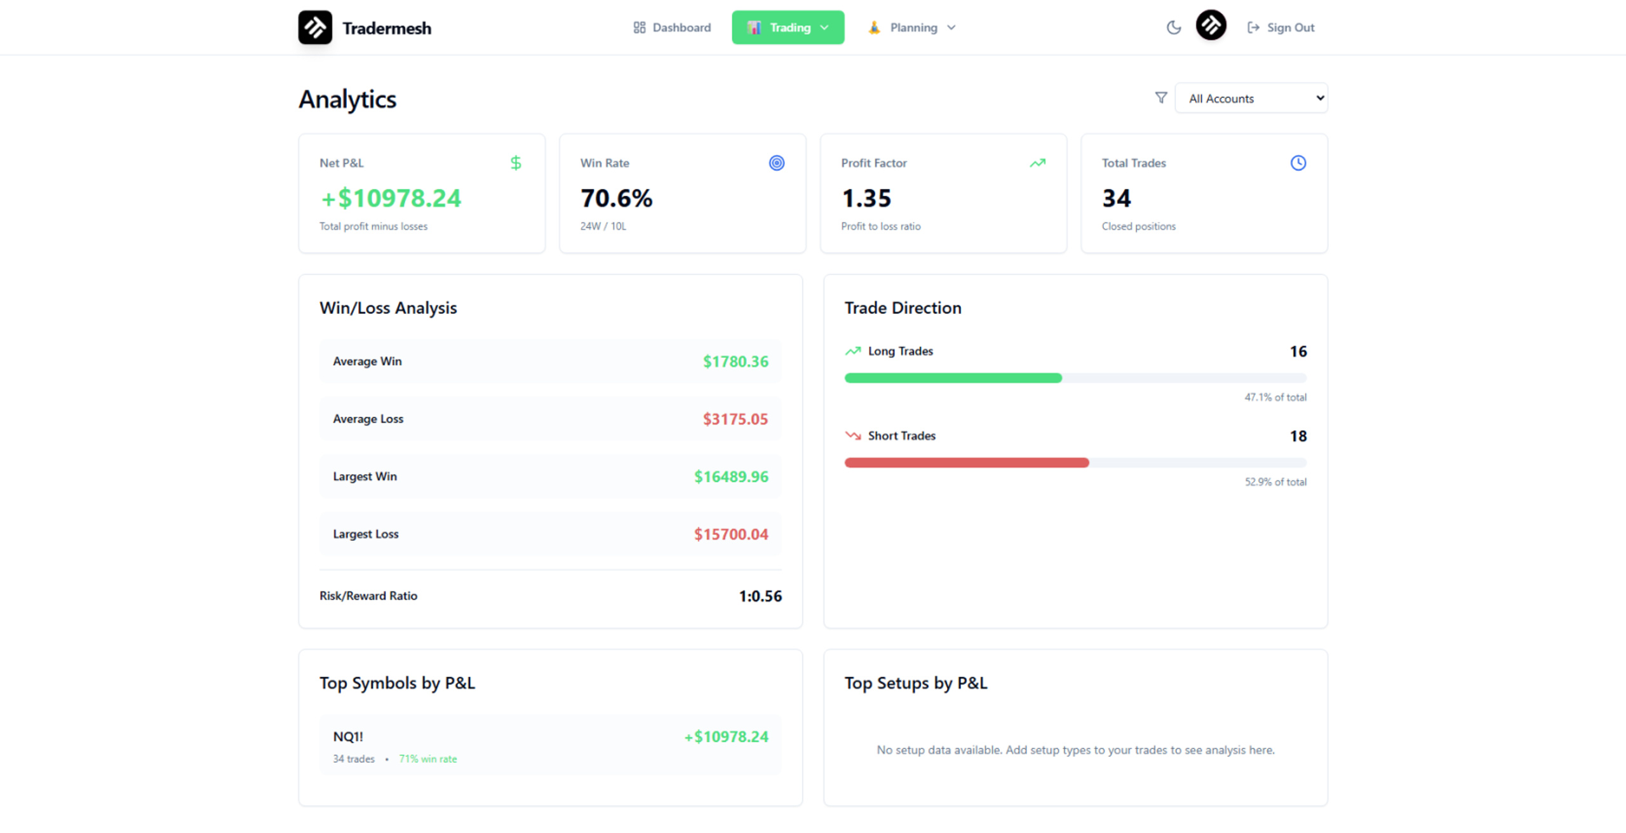Viewport: 1626px width, 833px height.
Task: Click the Short Trades down-trend icon
Action: (852, 435)
